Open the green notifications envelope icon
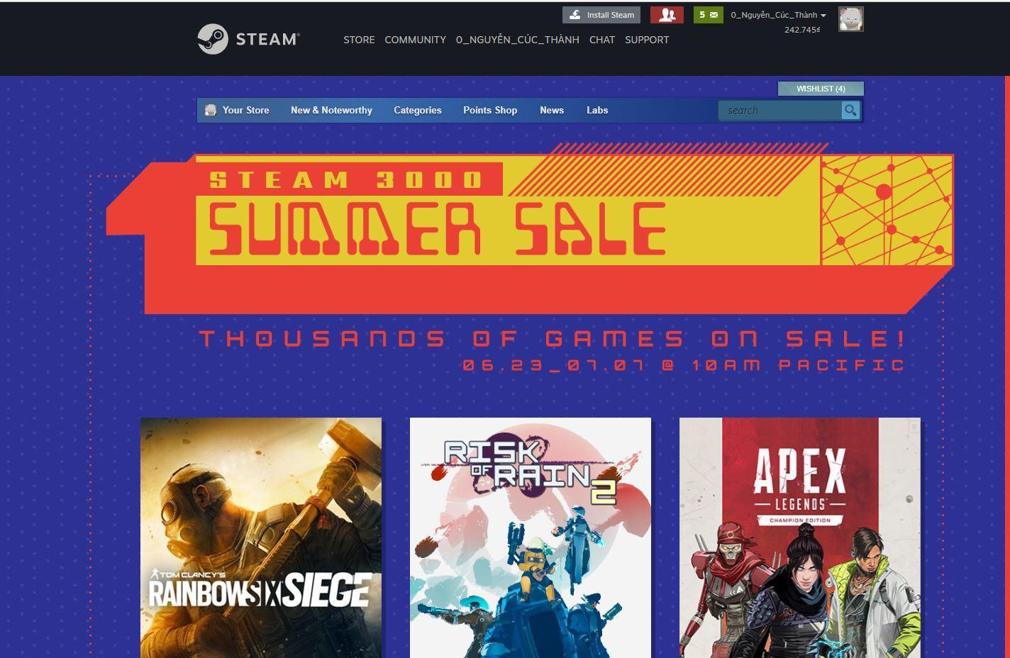1010x658 pixels. point(708,15)
